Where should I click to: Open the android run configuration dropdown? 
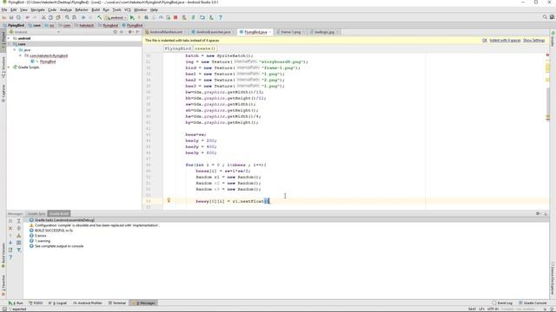click(116, 17)
